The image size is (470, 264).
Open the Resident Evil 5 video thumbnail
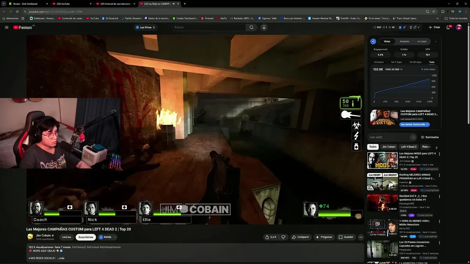click(x=382, y=203)
